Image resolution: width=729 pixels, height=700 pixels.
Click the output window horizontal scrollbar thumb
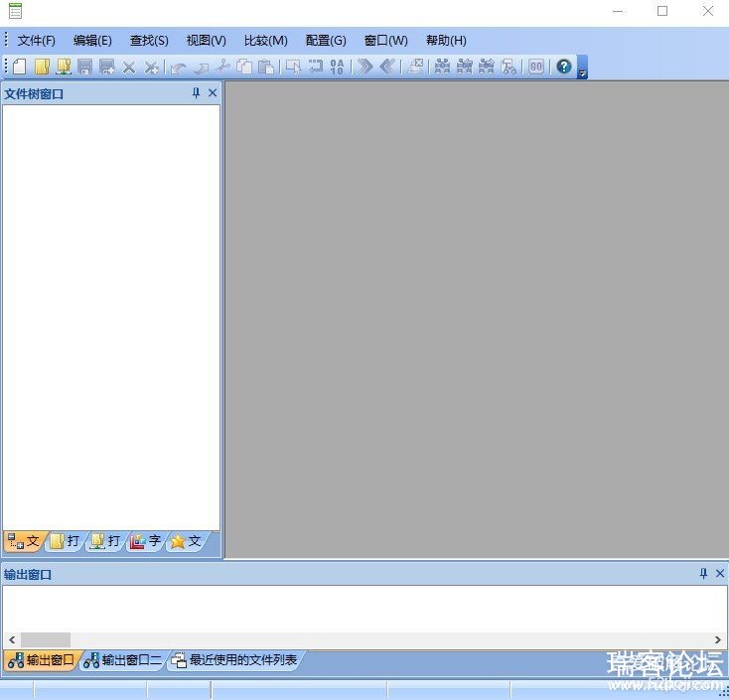(46, 640)
